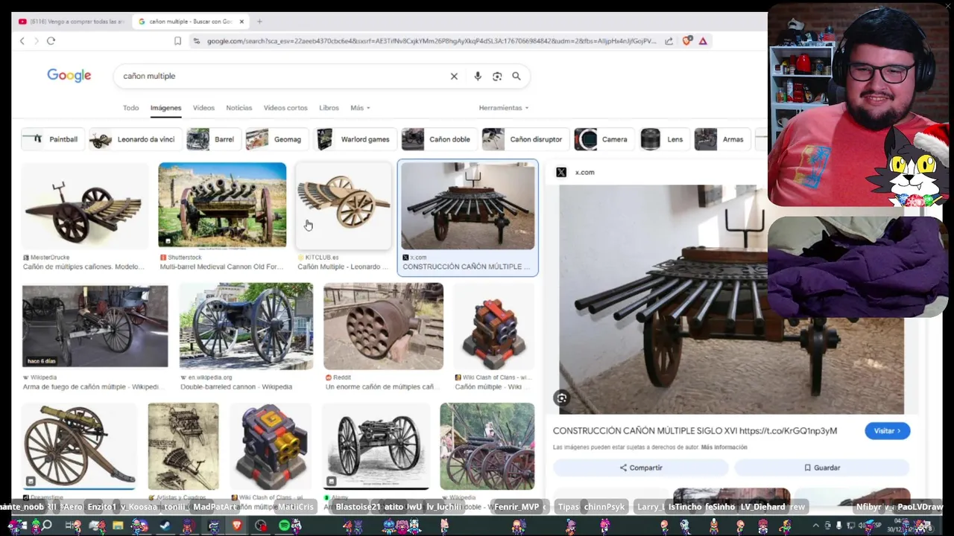Click the Visitar button
The image size is (954, 536).
click(887, 431)
